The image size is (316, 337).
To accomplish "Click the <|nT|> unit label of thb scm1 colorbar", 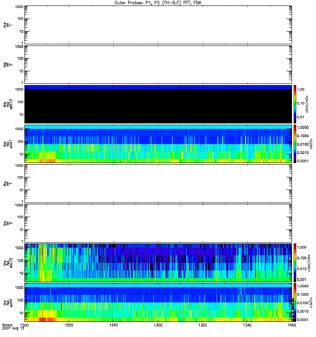I will click(x=311, y=144).
